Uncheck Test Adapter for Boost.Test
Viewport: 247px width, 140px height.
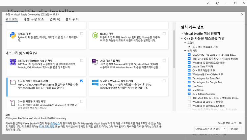click(x=189, y=78)
